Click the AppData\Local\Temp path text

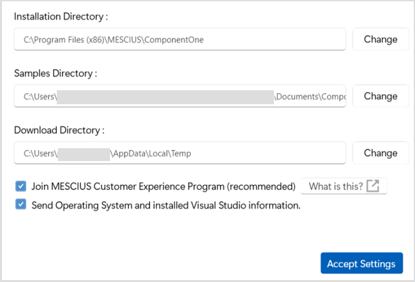coord(152,153)
